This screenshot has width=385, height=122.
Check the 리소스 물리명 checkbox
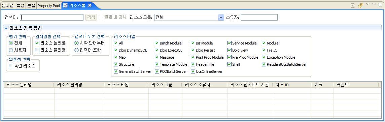point(37,50)
